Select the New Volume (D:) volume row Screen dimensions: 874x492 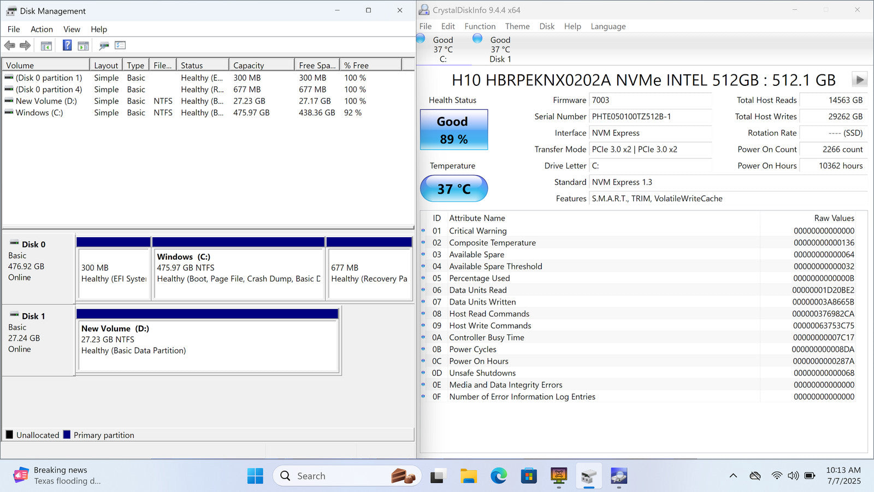pyautogui.click(x=208, y=101)
